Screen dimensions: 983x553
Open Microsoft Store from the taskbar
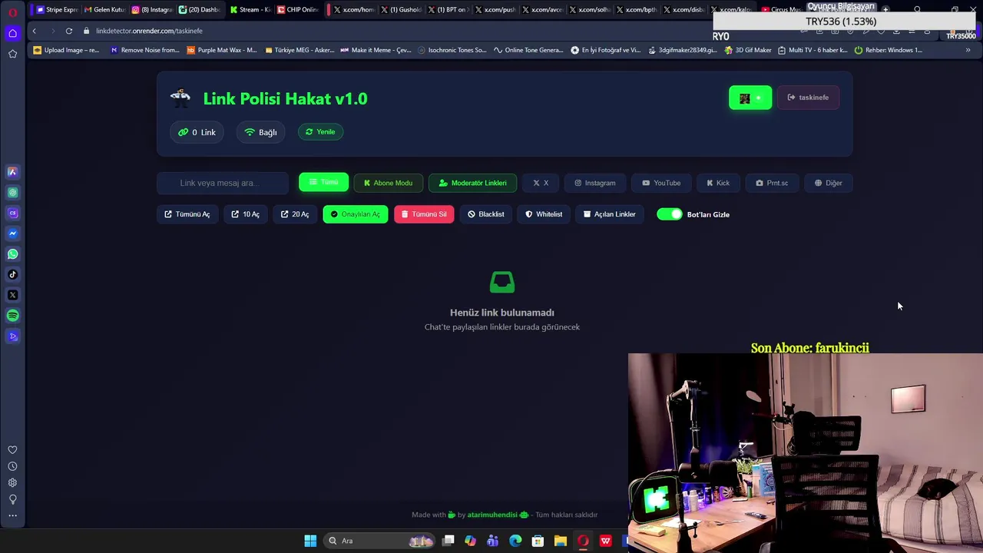(538, 541)
